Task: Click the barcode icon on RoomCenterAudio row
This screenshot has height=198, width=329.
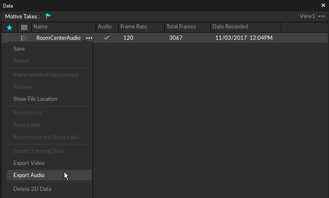Action: click(24, 38)
